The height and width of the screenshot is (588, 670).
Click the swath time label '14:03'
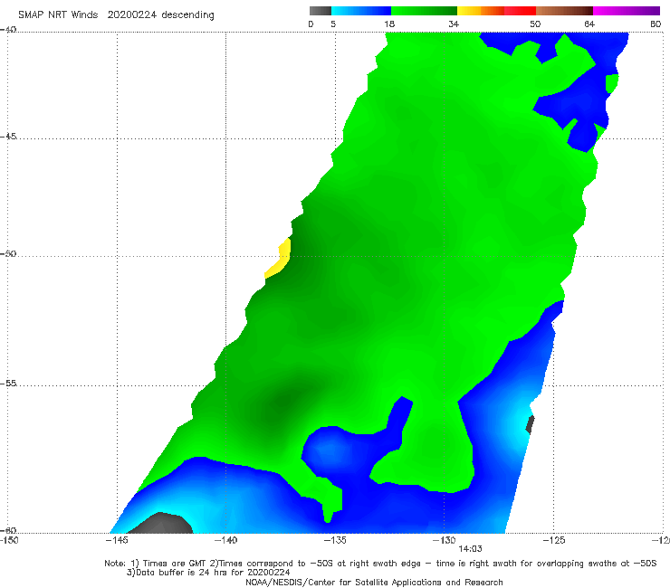click(470, 549)
